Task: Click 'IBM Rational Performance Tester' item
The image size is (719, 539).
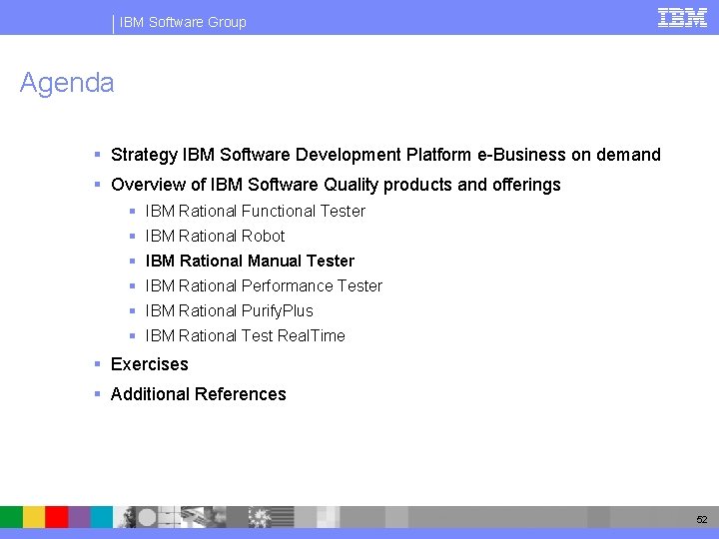Action: coord(264,286)
